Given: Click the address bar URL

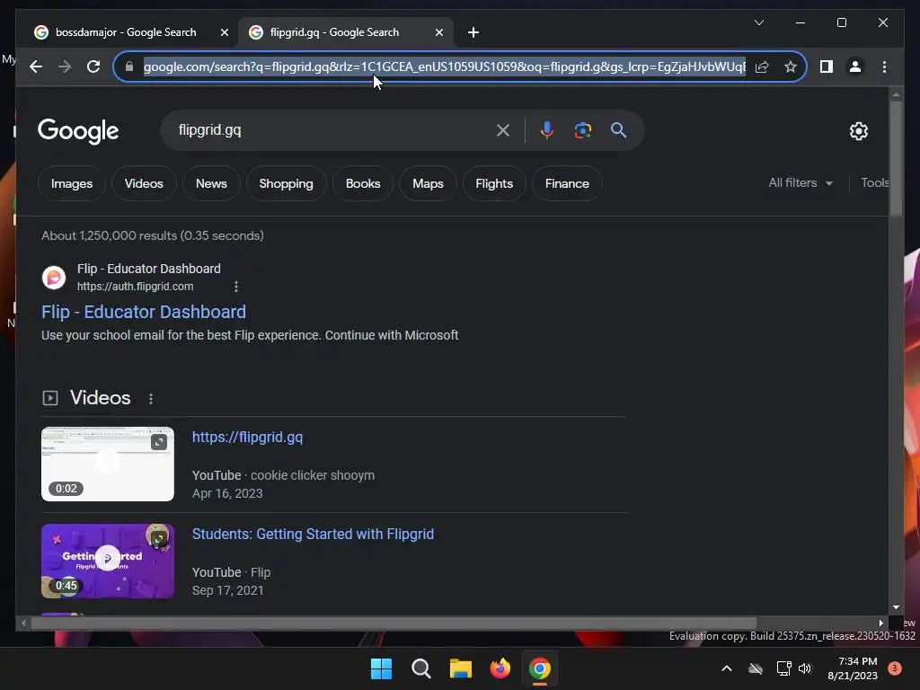Looking at the screenshot, I should point(445,66).
